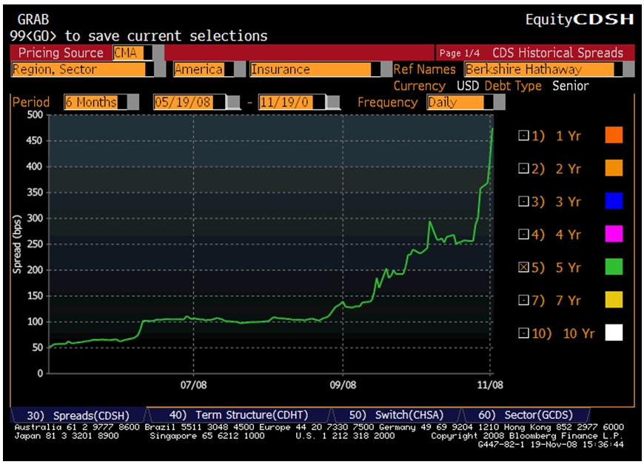Click the orange-red 1 Yr color swatch

click(x=614, y=135)
